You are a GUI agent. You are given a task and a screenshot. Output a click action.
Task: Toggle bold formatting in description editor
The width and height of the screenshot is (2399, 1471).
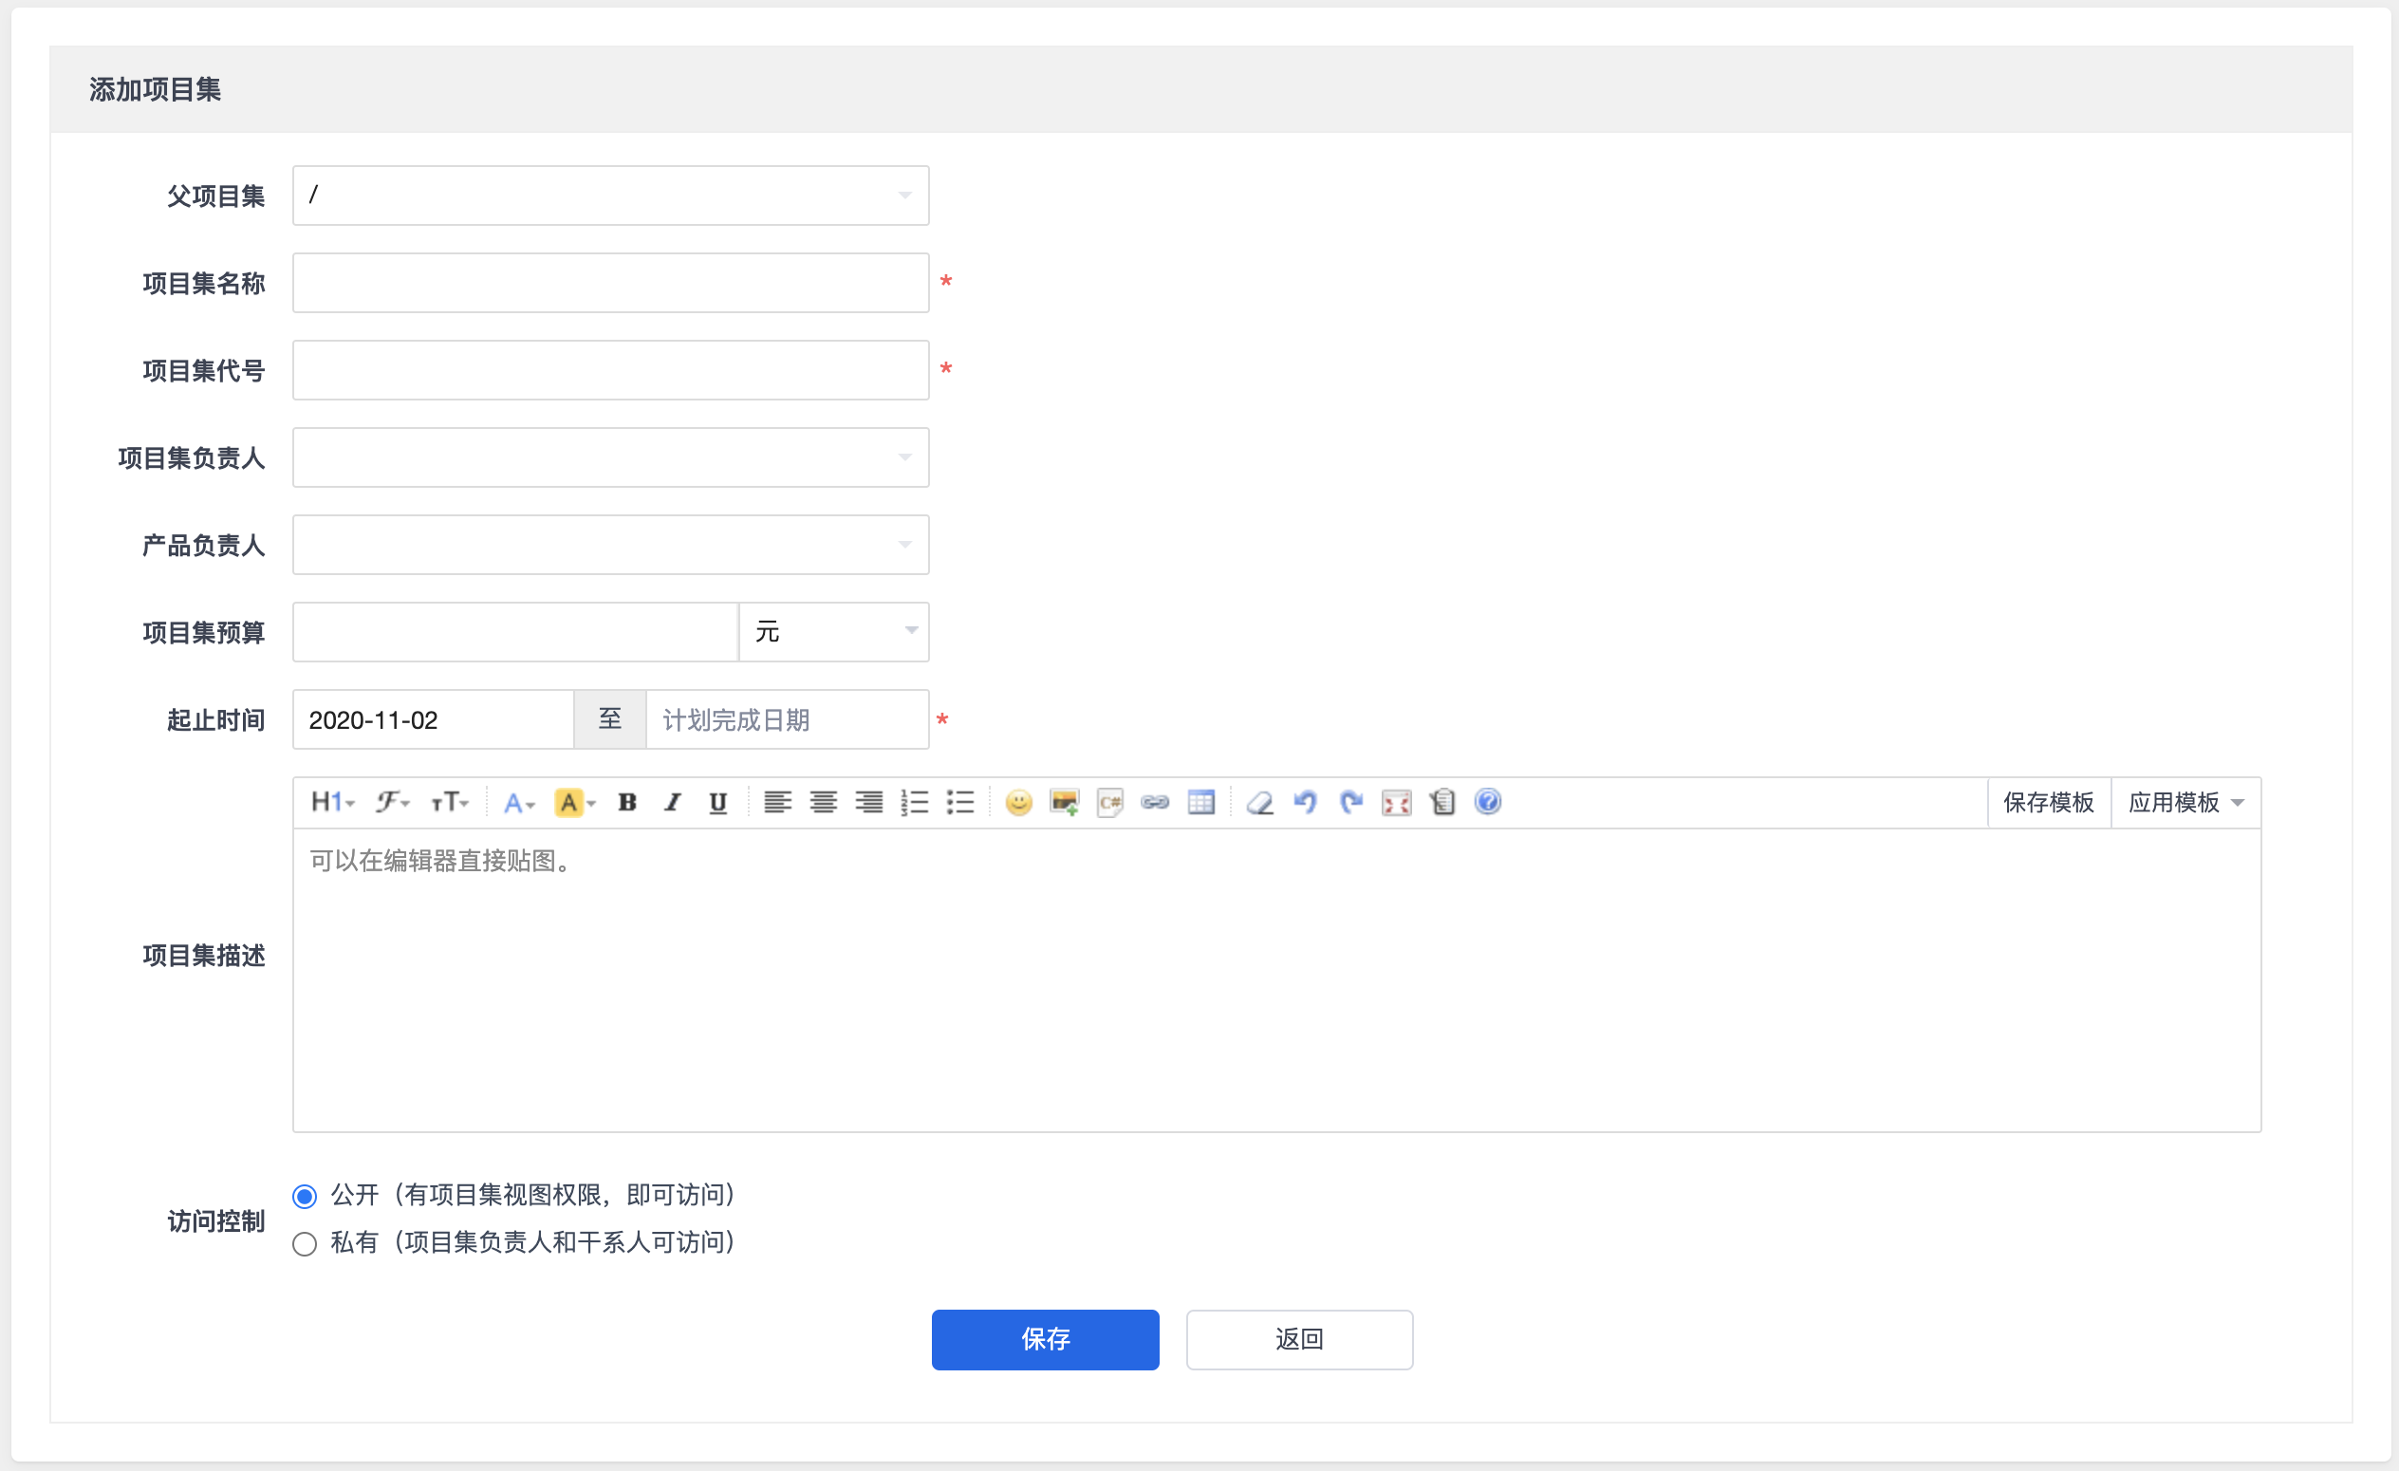(627, 802)
